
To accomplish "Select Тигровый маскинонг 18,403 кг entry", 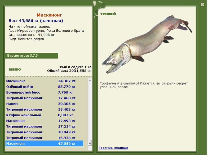I will click(44, 110).
